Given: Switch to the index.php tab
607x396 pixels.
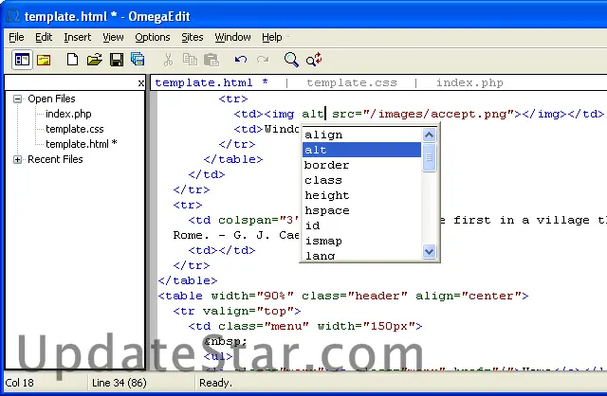Looking at the screenshot, I should [x=469, y=82].
